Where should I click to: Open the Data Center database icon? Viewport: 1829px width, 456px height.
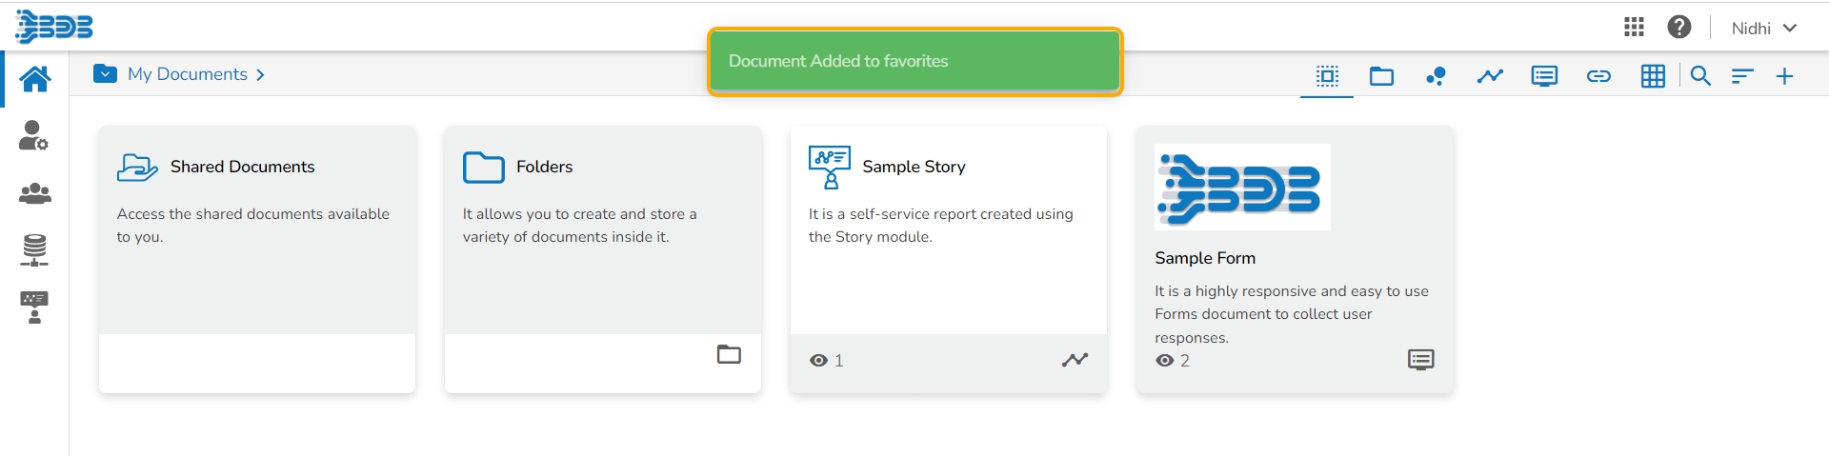(x=34, y=249)
